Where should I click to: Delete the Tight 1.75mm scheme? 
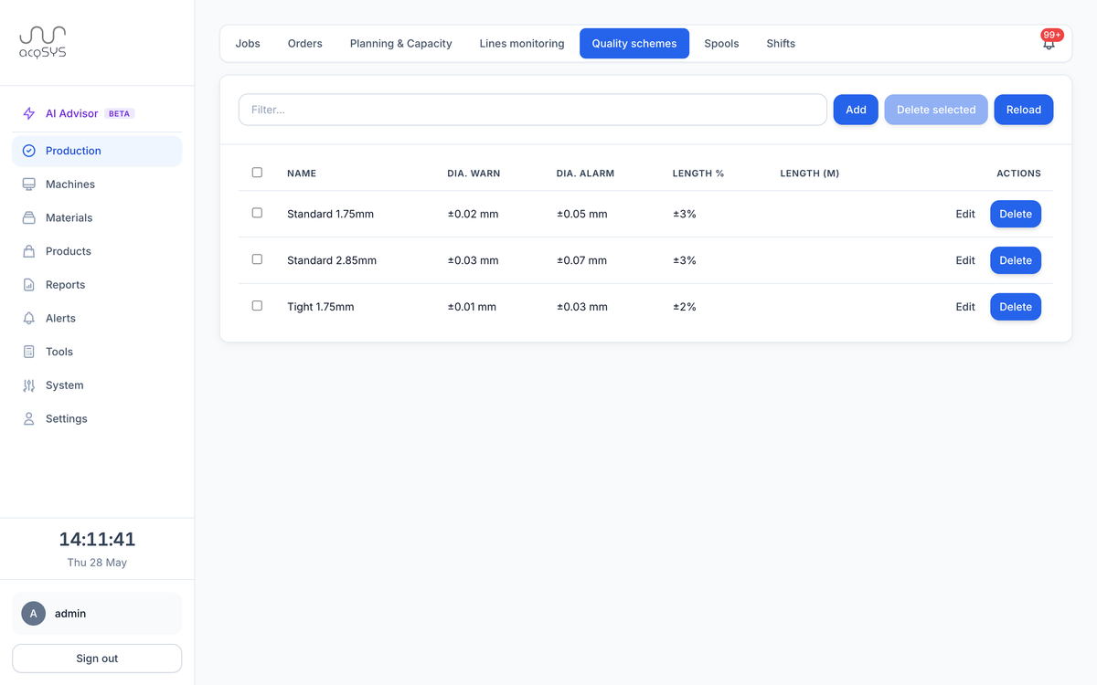click(1016, 307)
